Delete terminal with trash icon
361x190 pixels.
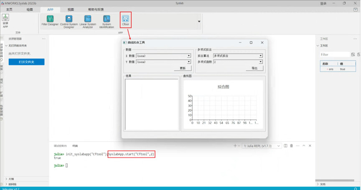pyautogui.click(x=292, y=146)
